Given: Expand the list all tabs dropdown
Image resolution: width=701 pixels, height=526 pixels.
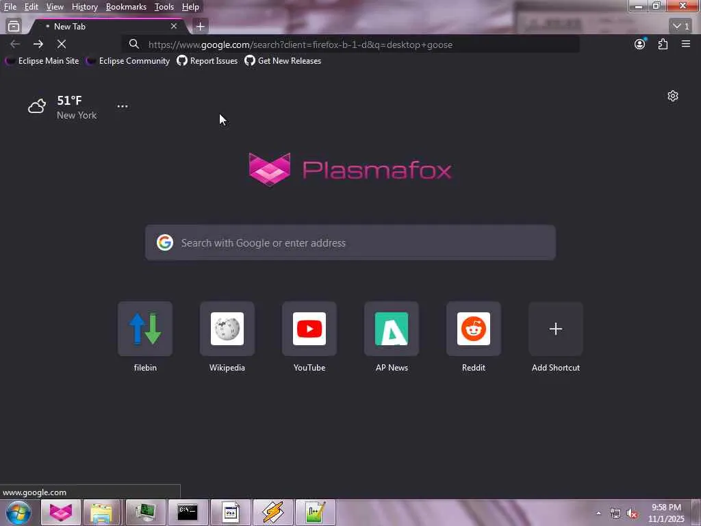Looking at the screenshot, I should (680, 27).
